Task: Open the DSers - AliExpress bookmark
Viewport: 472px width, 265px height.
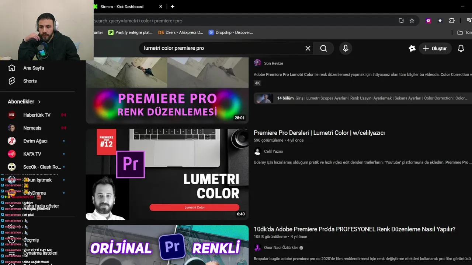Action: (181, 32)
